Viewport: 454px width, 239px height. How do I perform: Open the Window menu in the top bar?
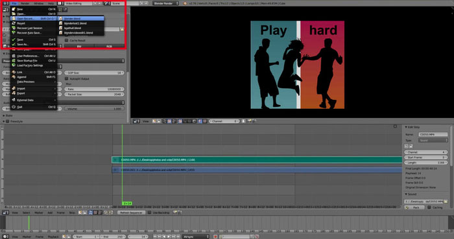tap(38, 3)
